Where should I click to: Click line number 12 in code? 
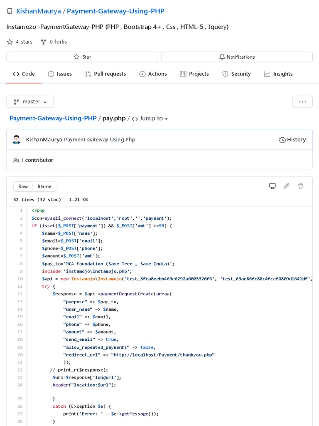pyautogui.click(x=20, y=294)
